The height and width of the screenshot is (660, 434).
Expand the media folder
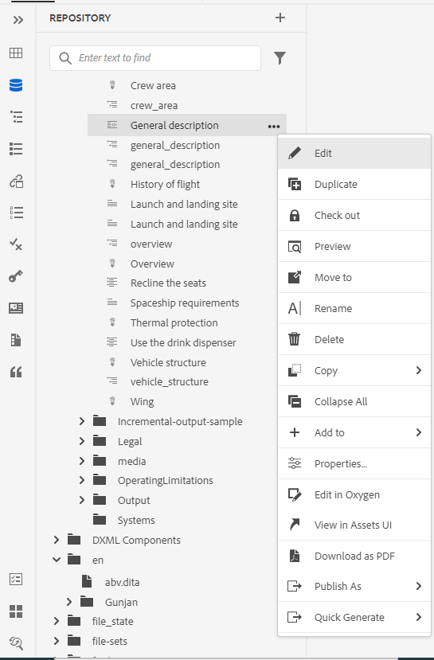(82, 461)
